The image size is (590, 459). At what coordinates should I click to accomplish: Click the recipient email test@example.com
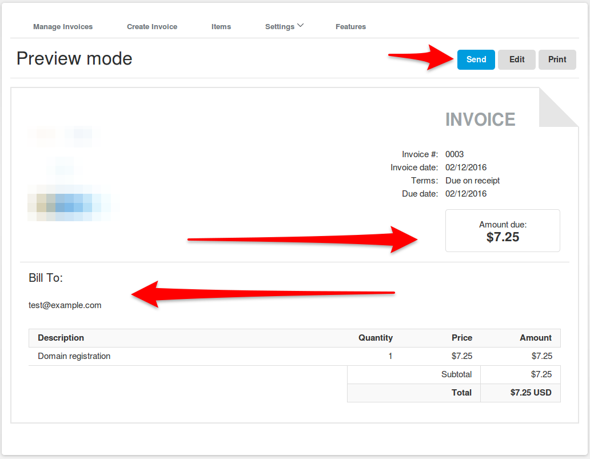[x=65, y=305]
